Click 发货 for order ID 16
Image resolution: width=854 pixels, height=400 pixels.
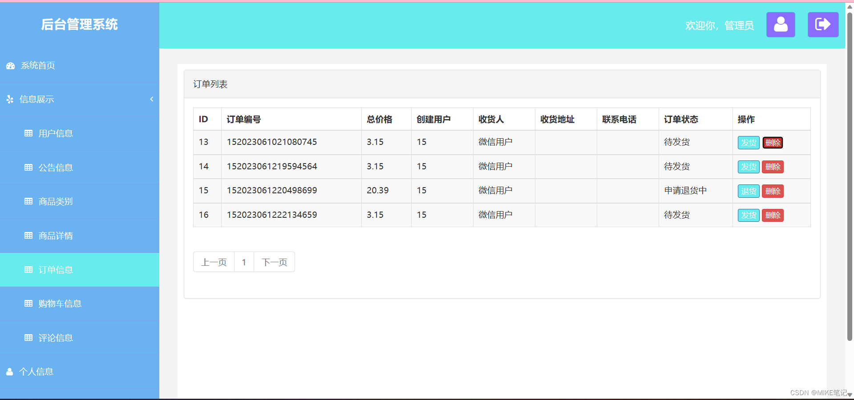(749, 216)
